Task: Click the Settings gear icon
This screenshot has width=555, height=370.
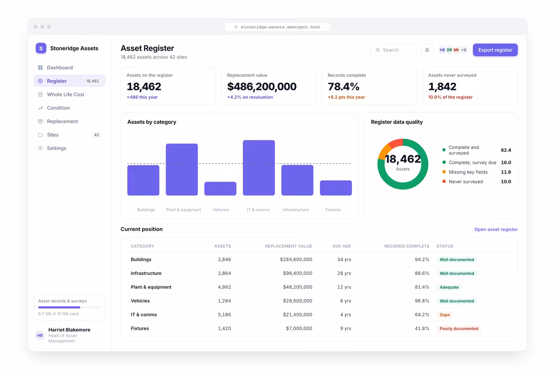Action: (x=40, y=148)
